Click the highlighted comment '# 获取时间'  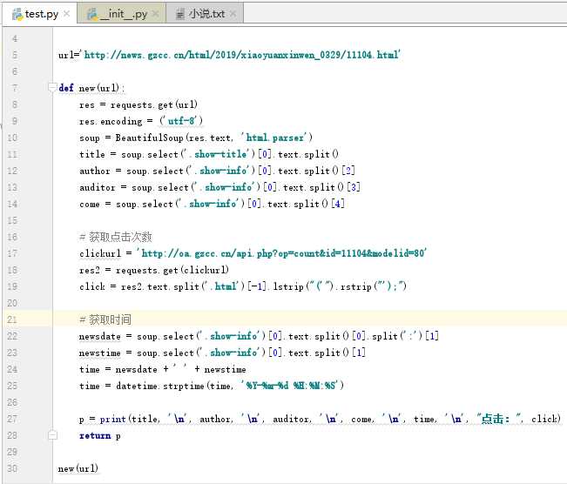(105, 319)
